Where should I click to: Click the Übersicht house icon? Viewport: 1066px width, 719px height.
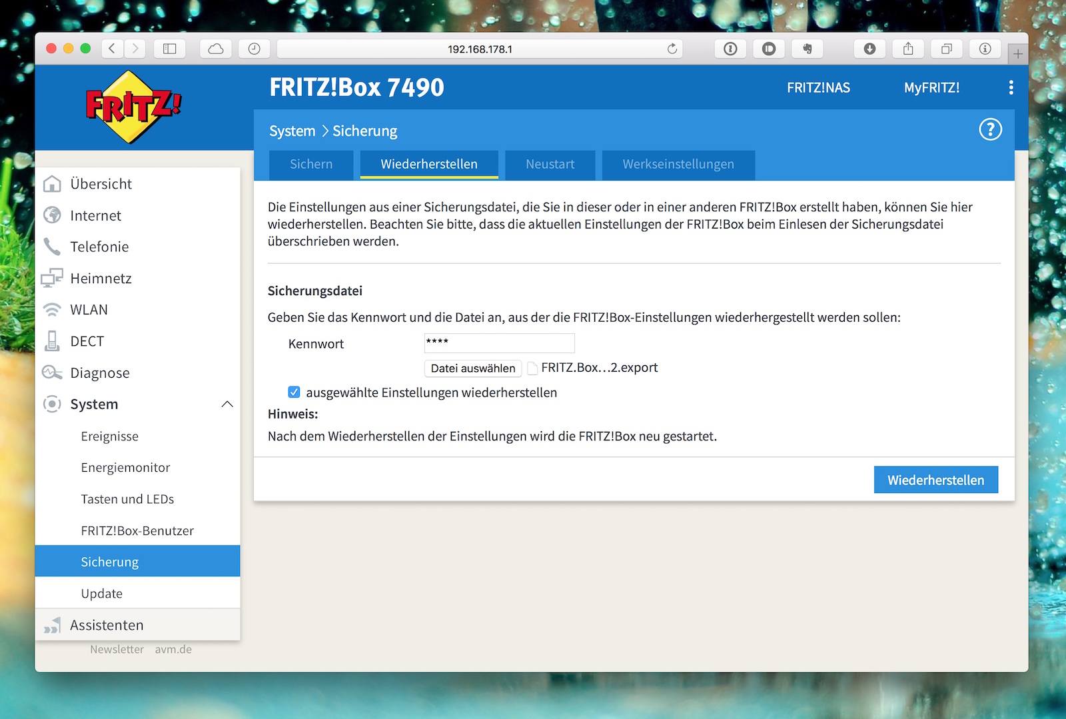point(52,184)
